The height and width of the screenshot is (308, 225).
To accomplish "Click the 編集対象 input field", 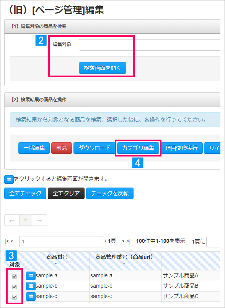I will (150, 45).
